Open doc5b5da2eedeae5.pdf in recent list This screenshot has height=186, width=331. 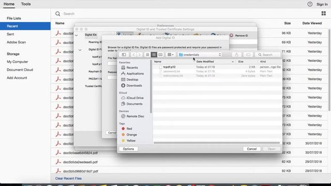pos(80,162)
